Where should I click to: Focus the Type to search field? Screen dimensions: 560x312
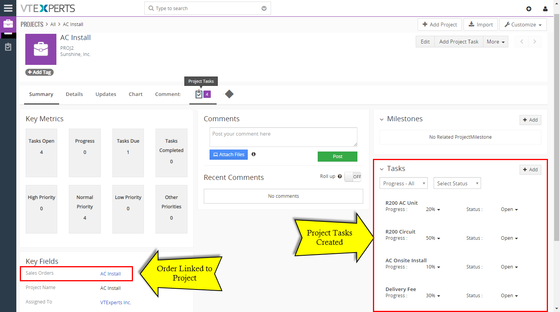click(x=208, y=8)
